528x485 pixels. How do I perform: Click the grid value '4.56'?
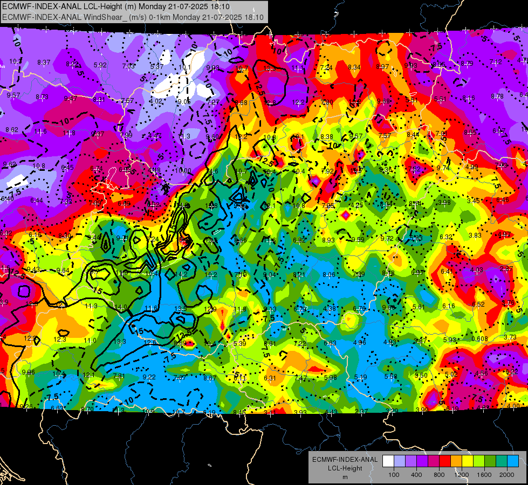(481, 373)
